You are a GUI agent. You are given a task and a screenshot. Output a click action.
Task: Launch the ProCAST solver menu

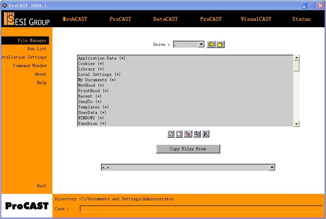(211, 19)
